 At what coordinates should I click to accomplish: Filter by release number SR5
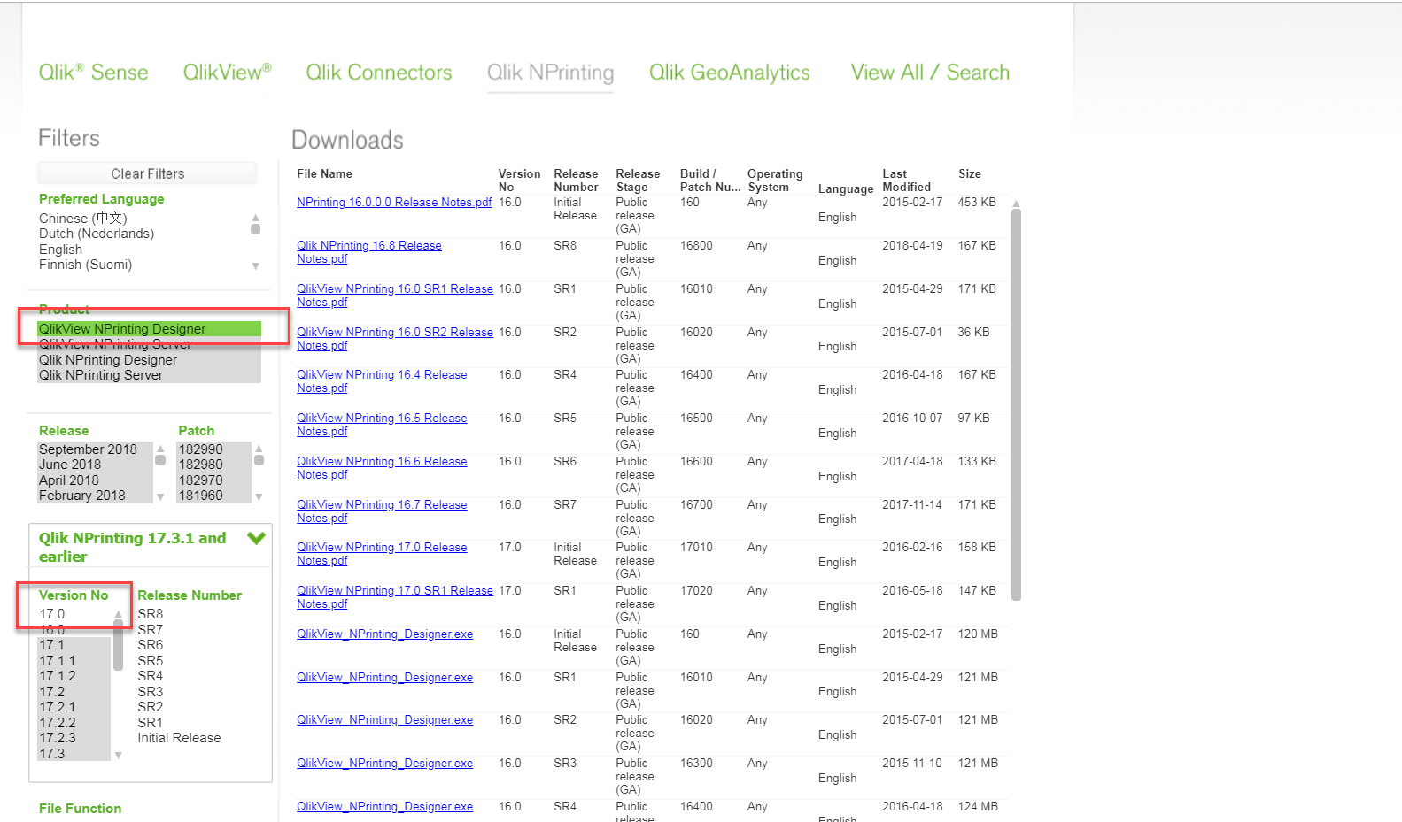pyautogui.click(x=151, y=661)
